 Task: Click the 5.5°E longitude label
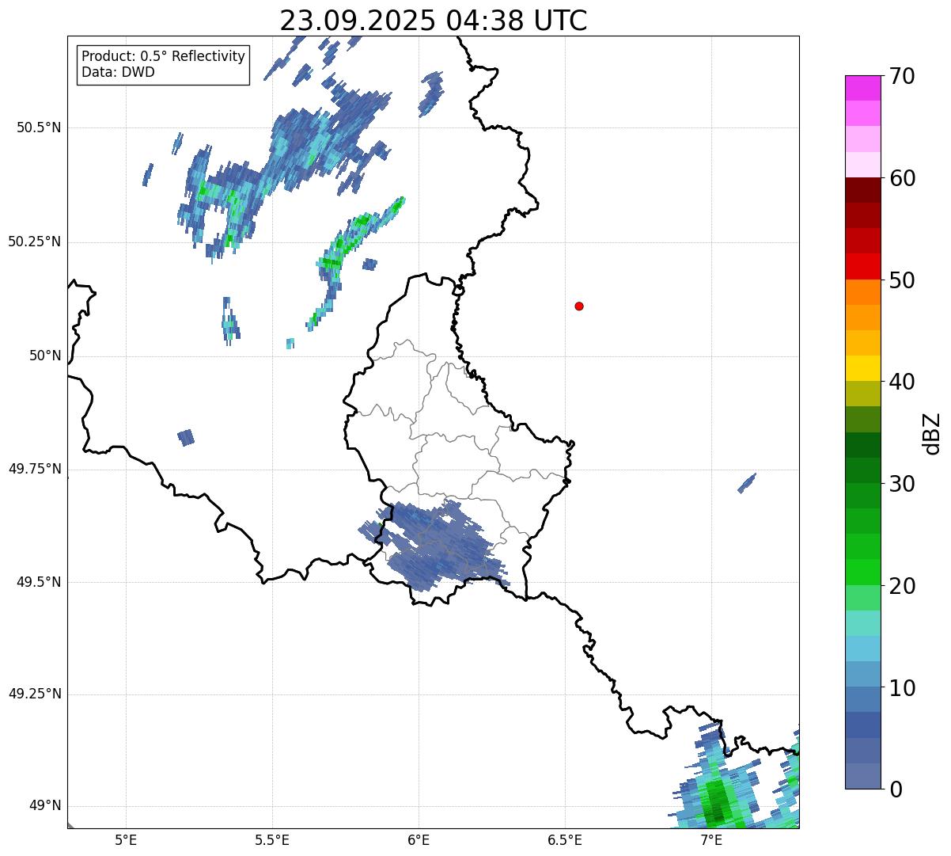[x=272, y=839]
